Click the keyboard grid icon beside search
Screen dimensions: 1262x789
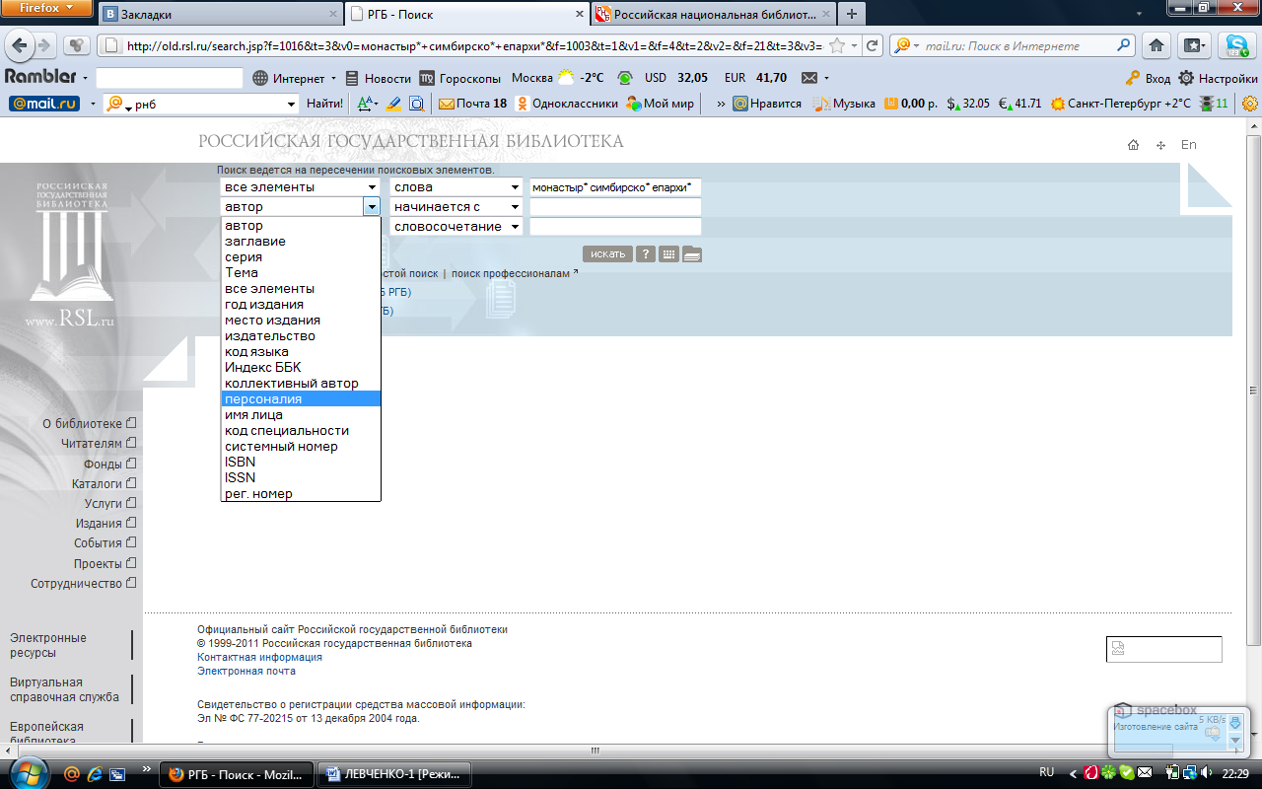(x=669, y=253)
